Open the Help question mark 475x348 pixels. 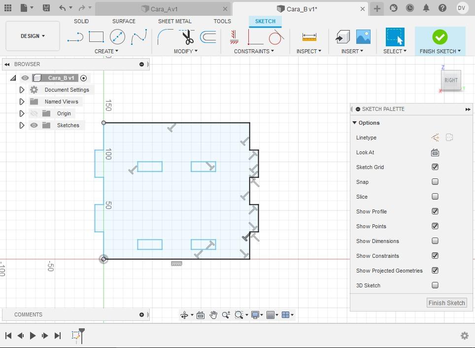[x=442, y=8]
